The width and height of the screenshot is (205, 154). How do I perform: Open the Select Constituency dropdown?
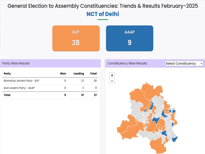184,64
